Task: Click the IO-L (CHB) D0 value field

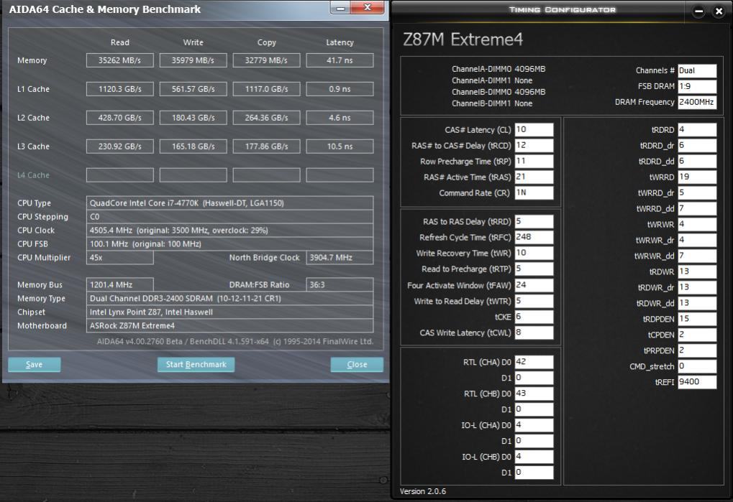Action: point(534,457)
